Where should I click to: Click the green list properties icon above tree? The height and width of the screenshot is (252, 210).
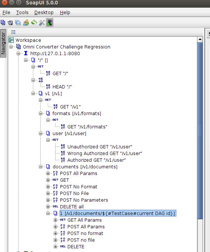(13, 32)
